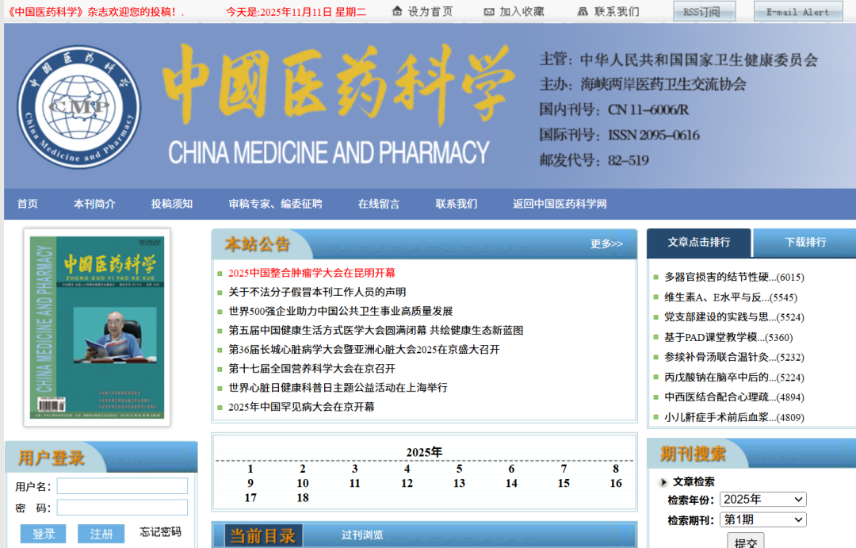Open ranked article 参续补骨汤联合温针灸...(5232)
The width and height of the screenshot is (856, 548).
click(x=734, y=358)
